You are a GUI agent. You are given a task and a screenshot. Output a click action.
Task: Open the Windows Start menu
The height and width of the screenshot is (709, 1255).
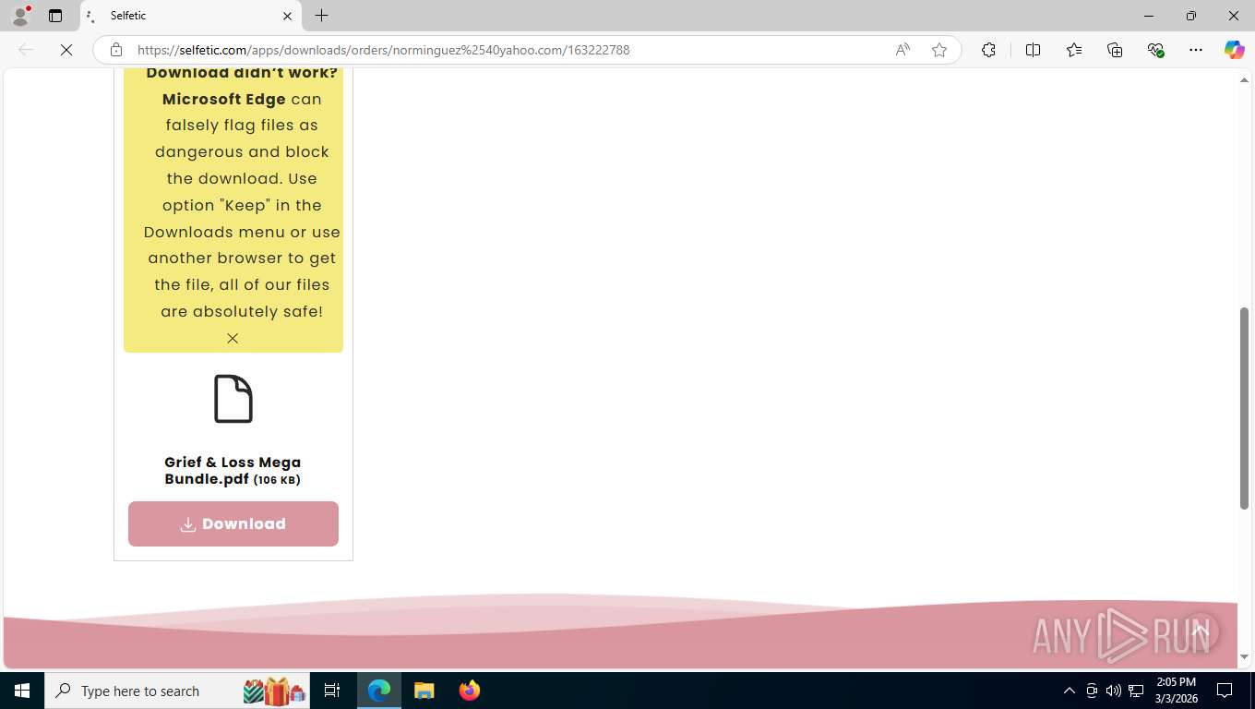[22, 691]
